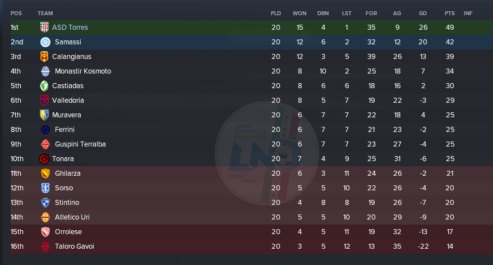Click the Valledoria club crest
The image size is (493, 265).
(44, 100)
